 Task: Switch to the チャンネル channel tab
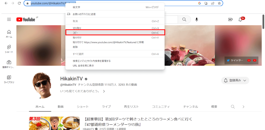click(191, 107)
